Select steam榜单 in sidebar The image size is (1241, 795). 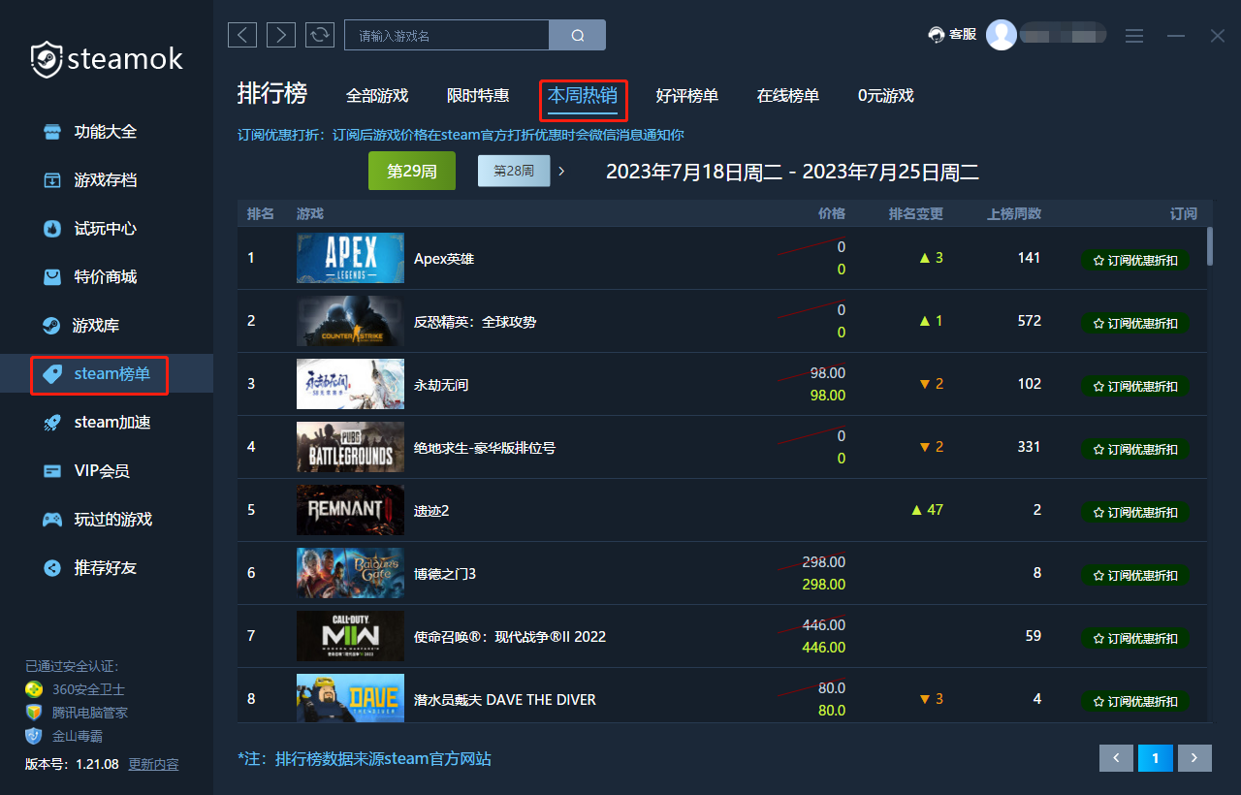point(107,374)
